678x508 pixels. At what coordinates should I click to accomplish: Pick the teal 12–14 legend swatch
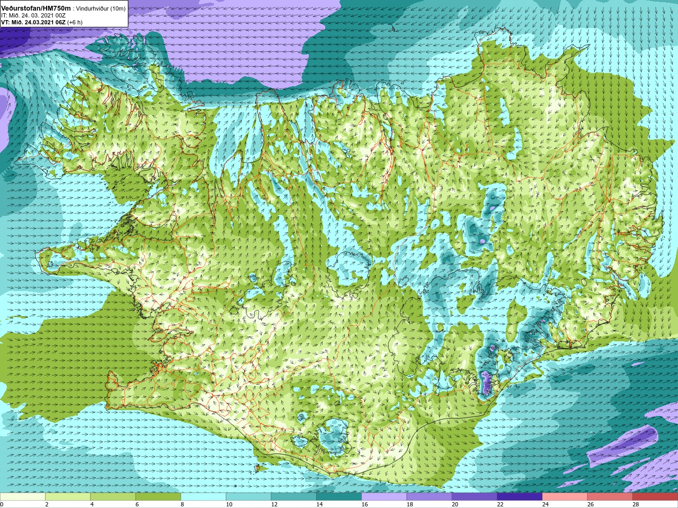294,497
